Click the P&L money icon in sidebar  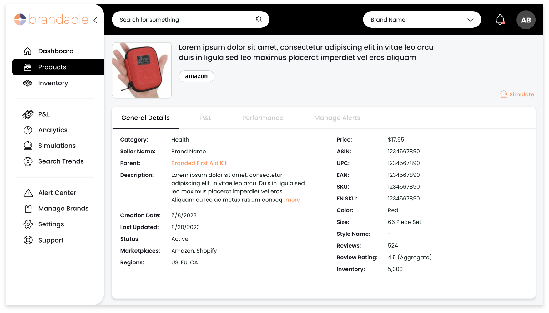pyautogui.click(x=28, y=114)
